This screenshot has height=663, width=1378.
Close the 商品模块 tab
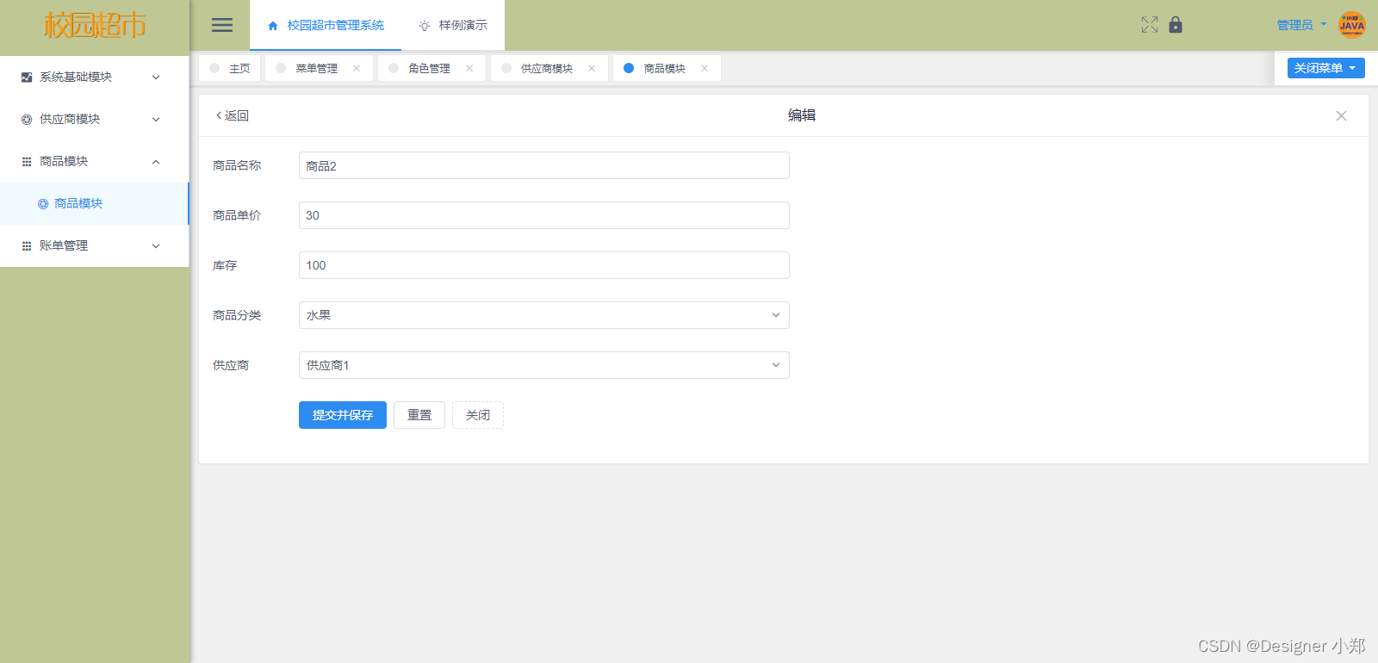pyautogui.click(x=705, y=68)
